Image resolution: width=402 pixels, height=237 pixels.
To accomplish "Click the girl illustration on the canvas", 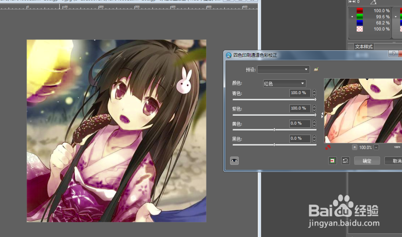I will (x=117, y=131).
